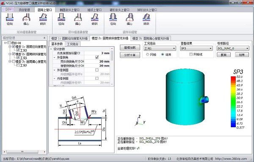
Task: Enable the 网格线 checkbox
Action: [x=191, y=54]
